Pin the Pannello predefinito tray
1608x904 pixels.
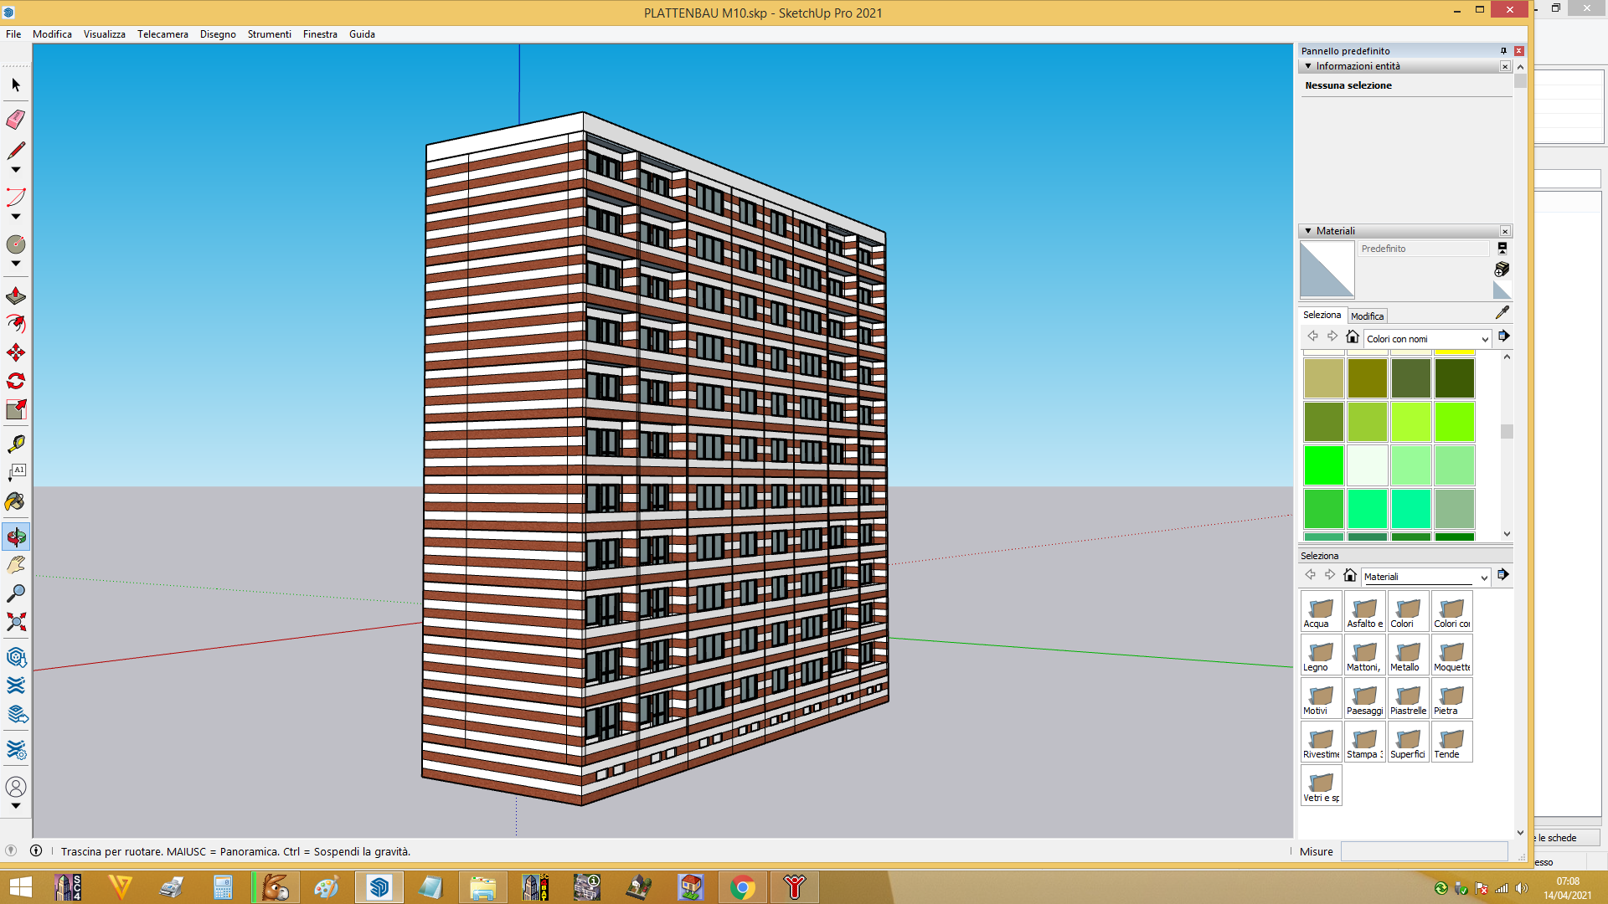1503,51
